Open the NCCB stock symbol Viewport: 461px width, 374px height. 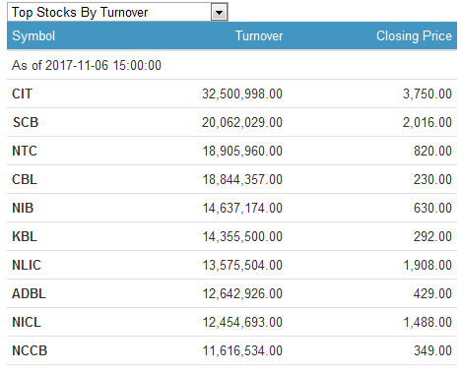point(30,350)
